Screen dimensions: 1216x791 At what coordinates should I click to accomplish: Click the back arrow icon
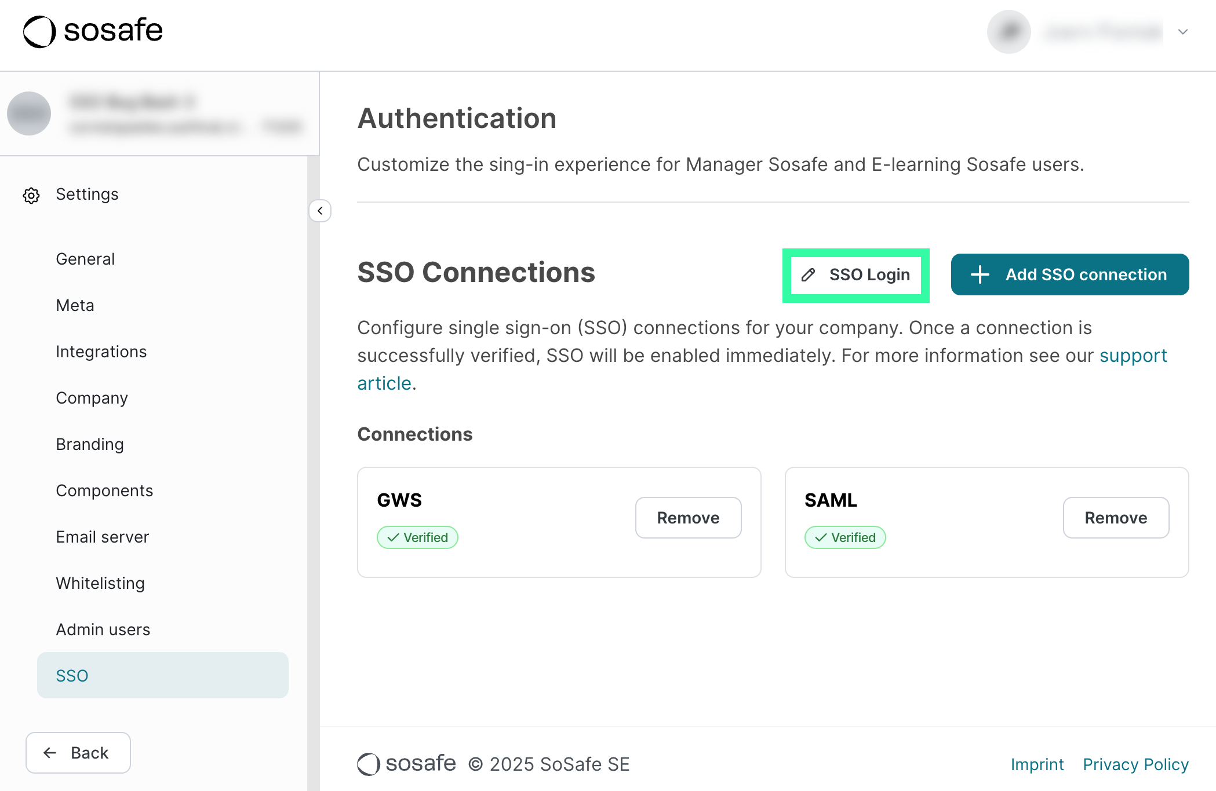[x=50, y=753]
